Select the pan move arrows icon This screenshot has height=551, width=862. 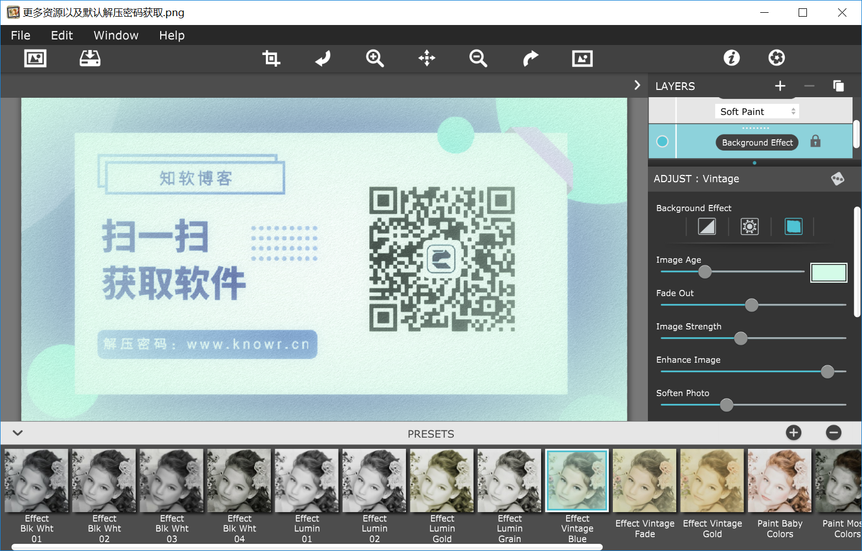427,58
